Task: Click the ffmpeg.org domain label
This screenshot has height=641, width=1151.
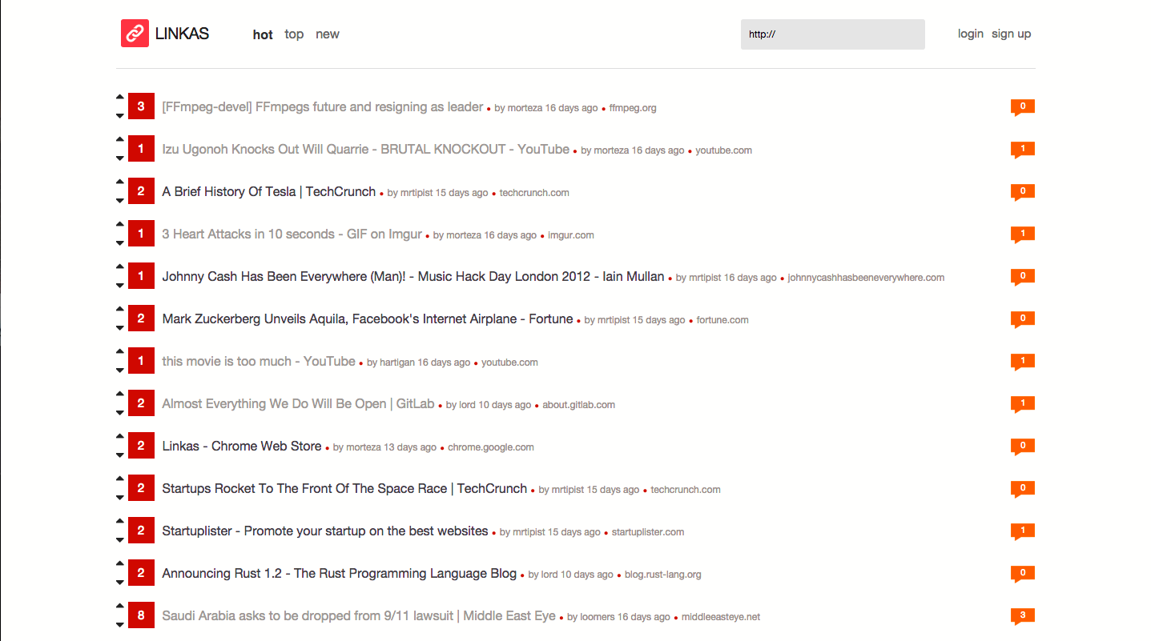Action: click(633, 108)
